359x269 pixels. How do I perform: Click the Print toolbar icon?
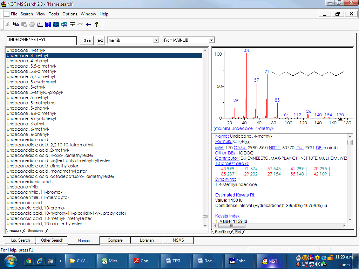pos(32,24)
